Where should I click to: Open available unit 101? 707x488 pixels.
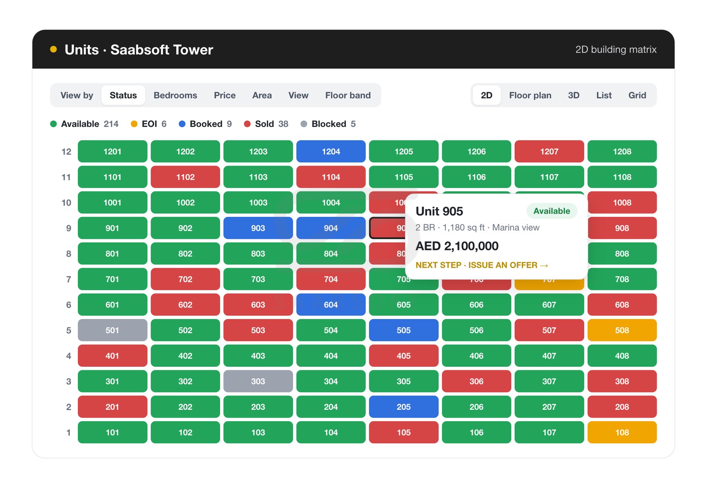112,432
